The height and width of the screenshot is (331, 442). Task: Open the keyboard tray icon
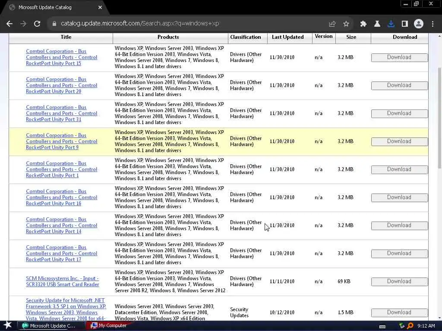[x=382, y=326]
